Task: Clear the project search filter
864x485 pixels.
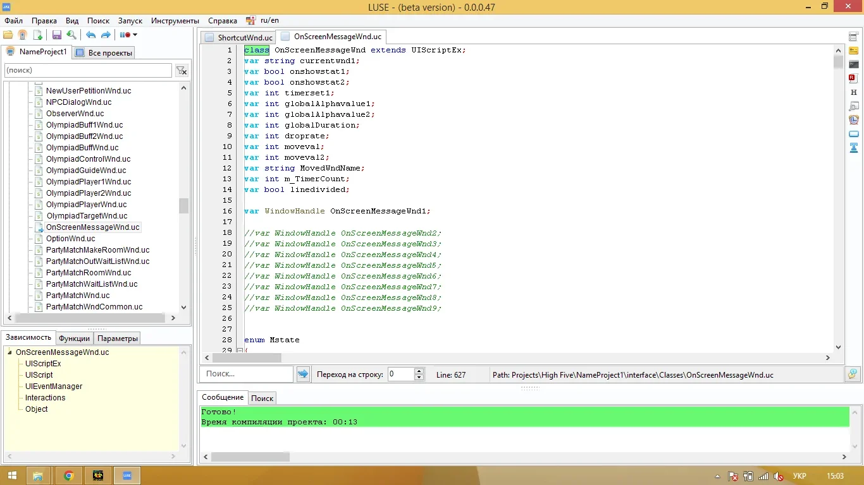Action: tap(182, 71)
